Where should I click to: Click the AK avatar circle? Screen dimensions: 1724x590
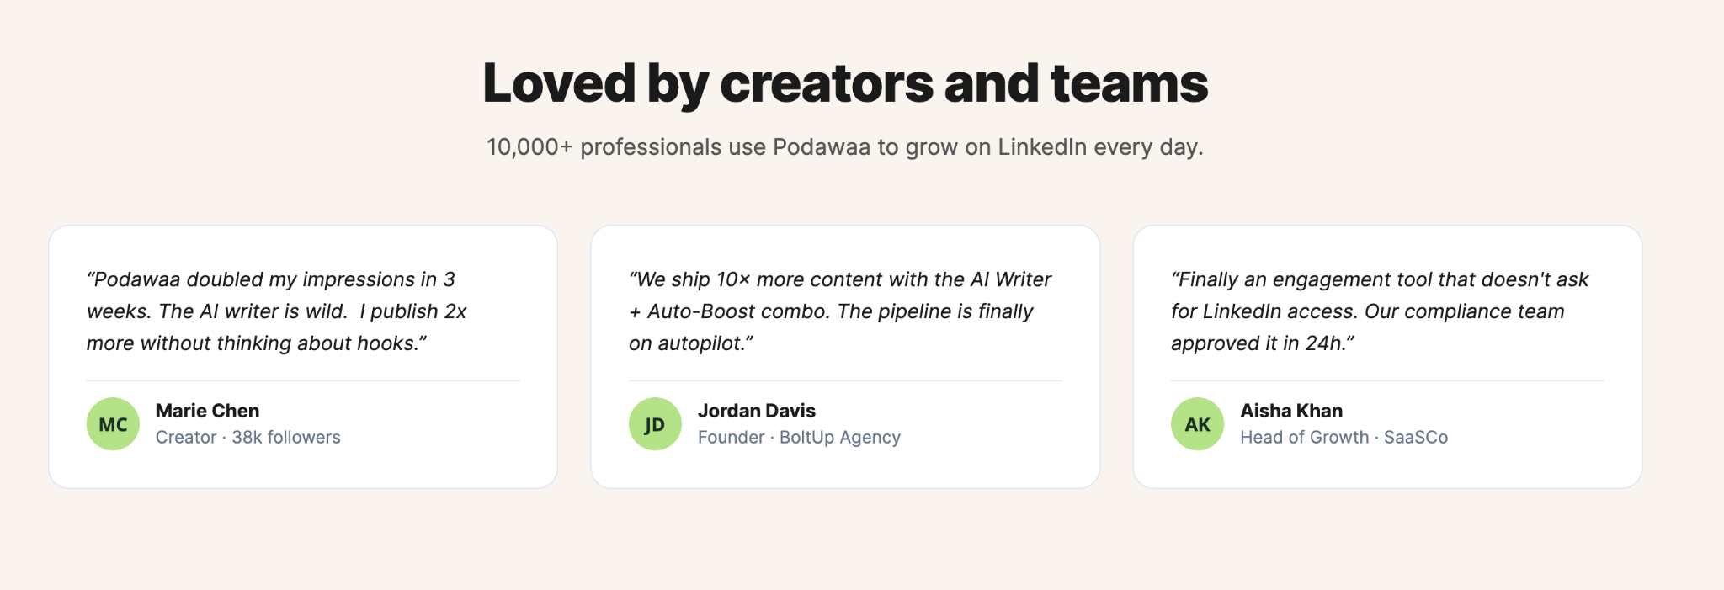pos(1197,424)
